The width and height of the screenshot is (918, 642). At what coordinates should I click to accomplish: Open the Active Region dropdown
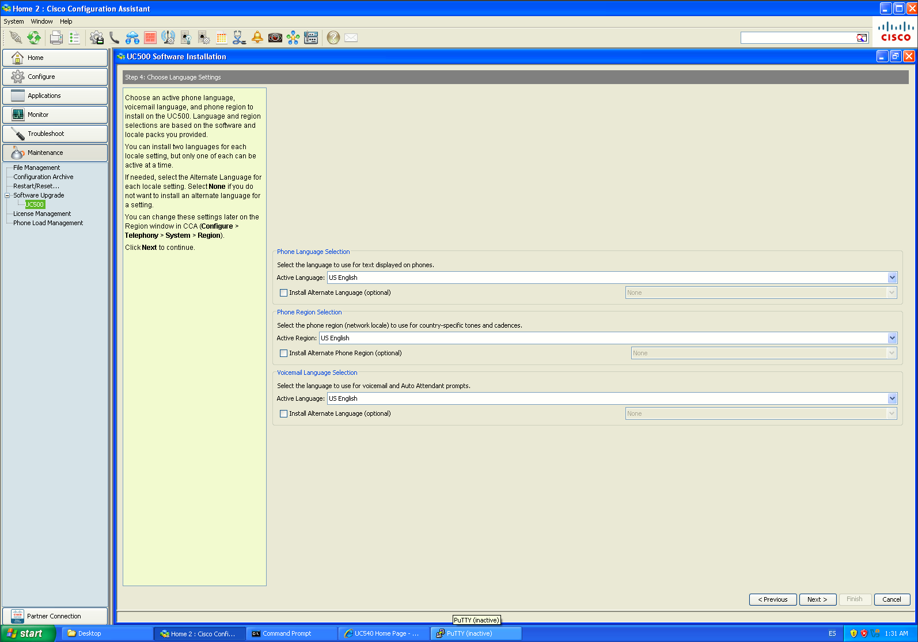tap(608, 338)
